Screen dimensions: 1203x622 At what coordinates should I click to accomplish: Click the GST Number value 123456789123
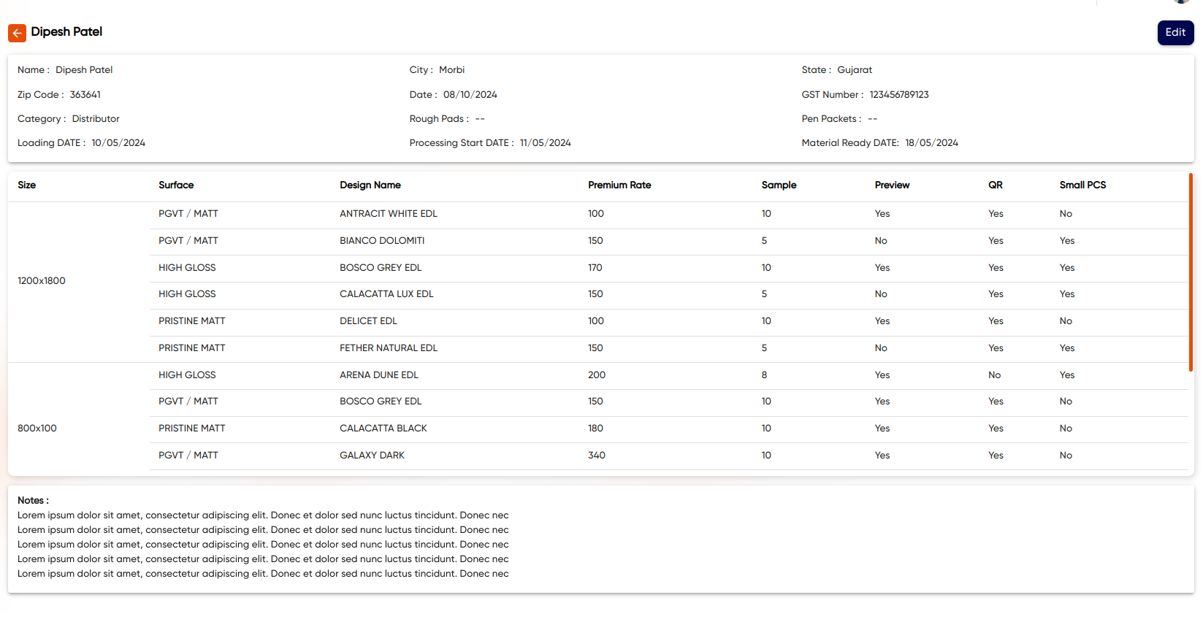[898, 95]
